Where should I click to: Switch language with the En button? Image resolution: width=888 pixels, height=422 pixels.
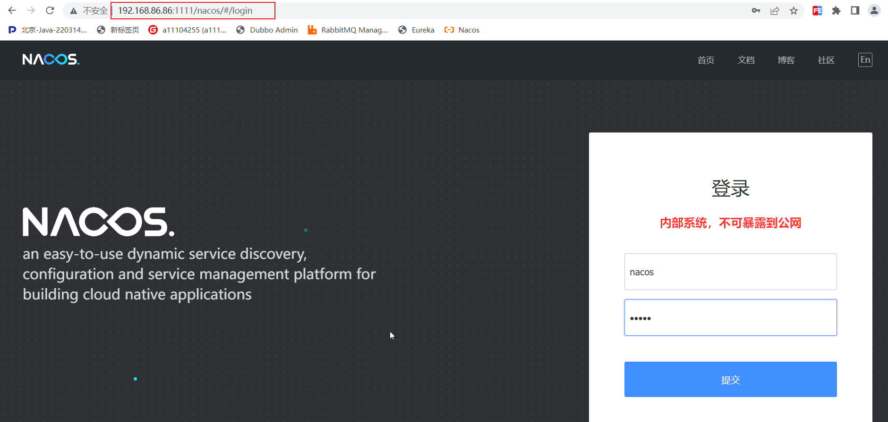pyautogui.click(x=865, y=60)
